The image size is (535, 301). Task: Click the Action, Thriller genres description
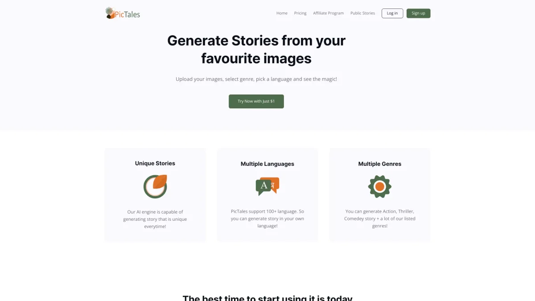click(x=380, y=219)
